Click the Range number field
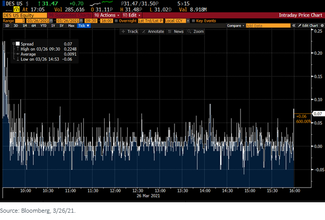 20,21
